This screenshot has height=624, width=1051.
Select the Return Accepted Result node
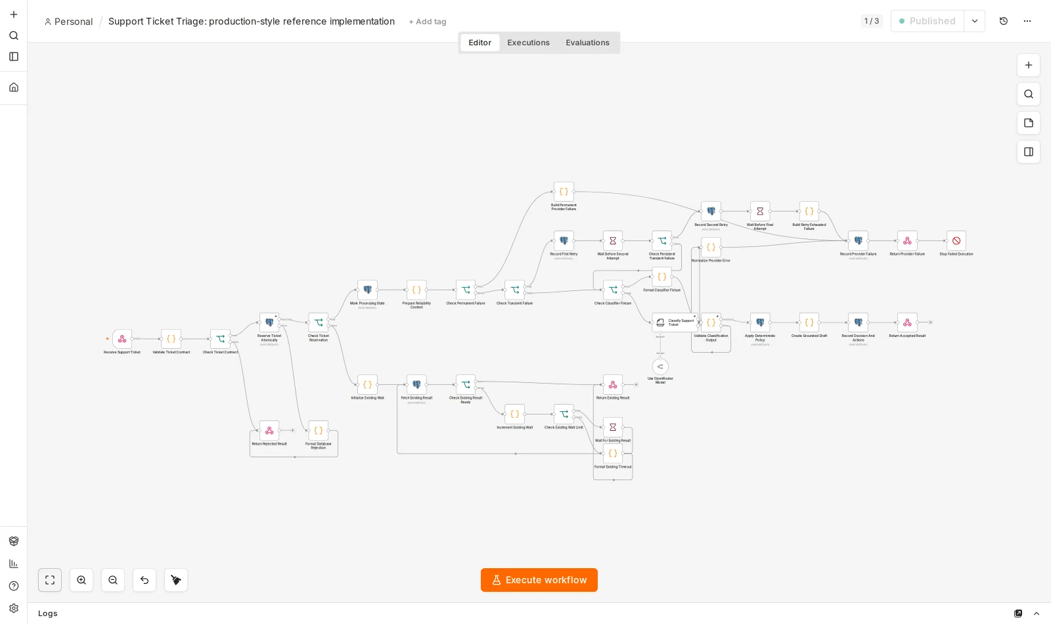pos(907,323)
